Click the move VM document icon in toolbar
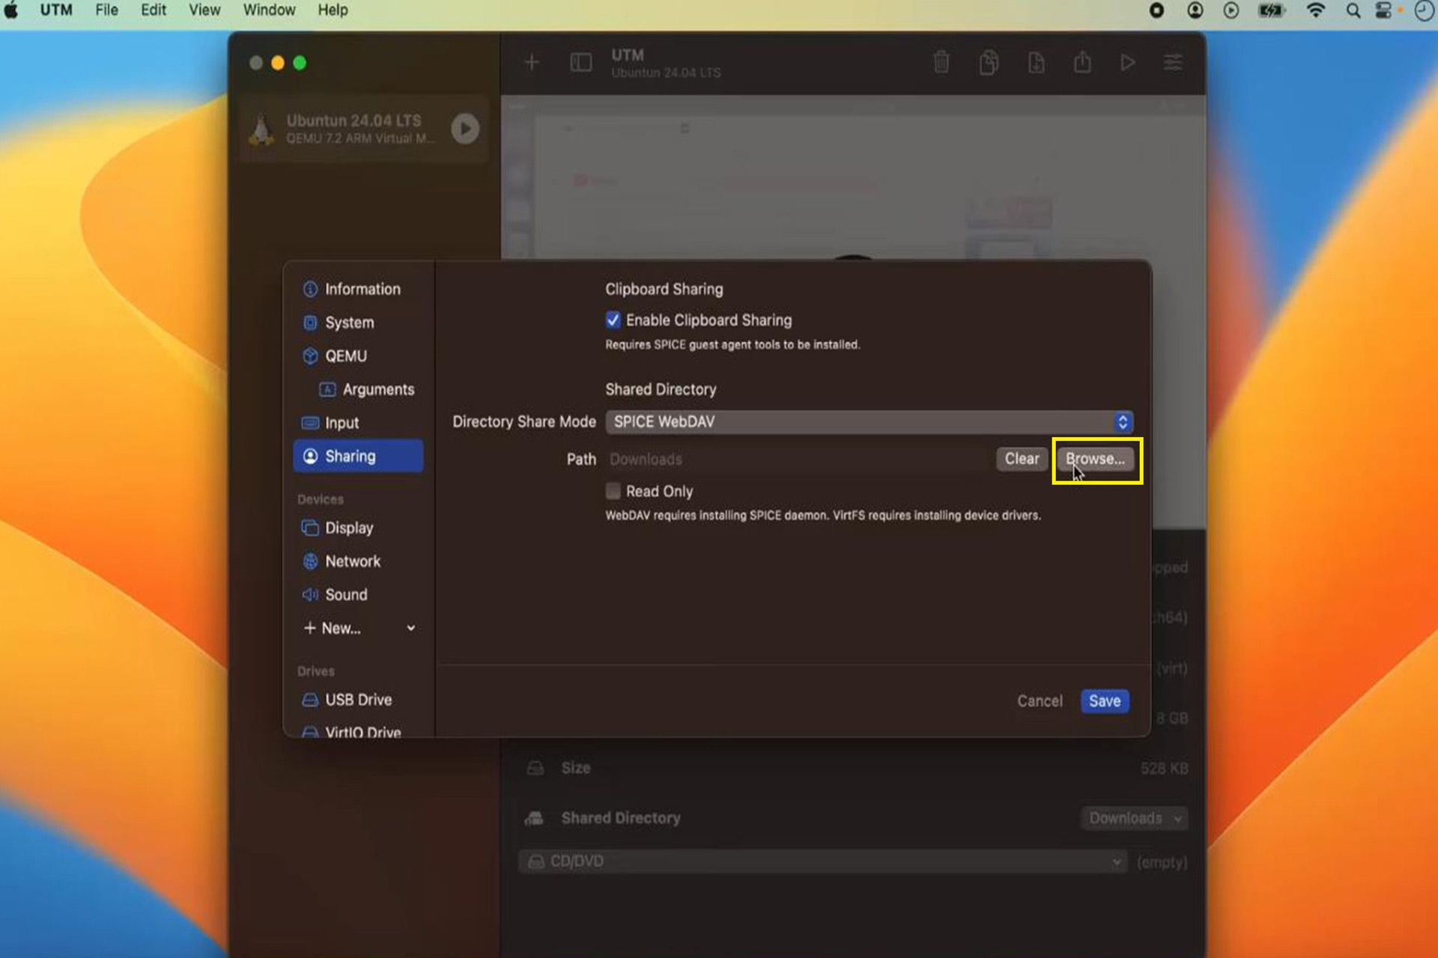The width and height of the screenshot is (1438, 958). tap(1036, 63)
